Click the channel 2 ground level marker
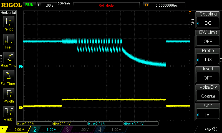The width and height of the screenshot is (222, 133). click(x=21, y=66)
